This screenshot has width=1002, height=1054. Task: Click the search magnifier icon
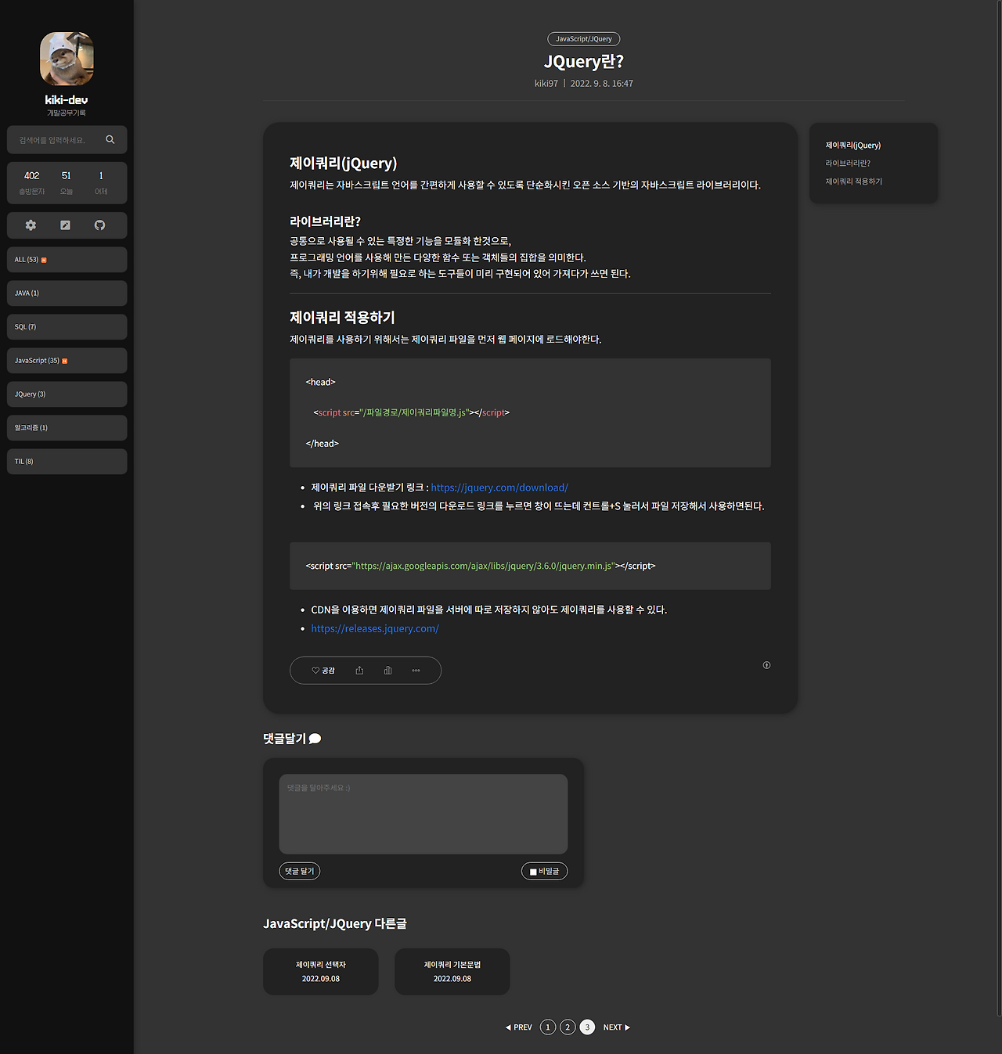110,139
